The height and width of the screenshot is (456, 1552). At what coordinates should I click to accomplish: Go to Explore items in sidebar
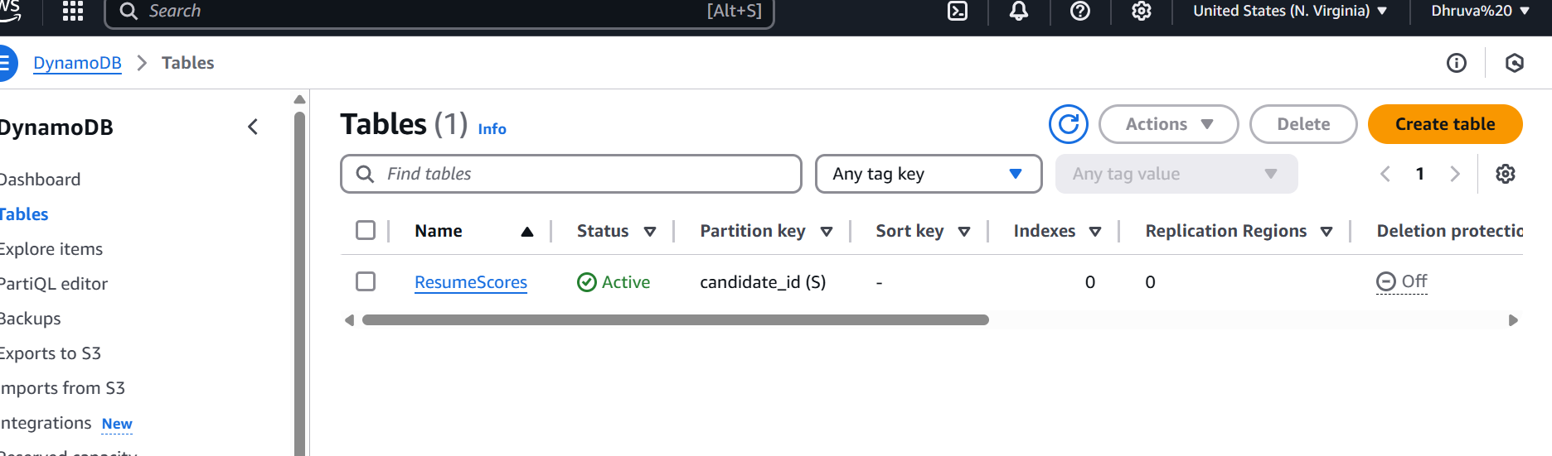[x=51, y=249]
